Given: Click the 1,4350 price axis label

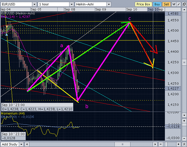Looking at the screenshot, I should click(173, 62).
